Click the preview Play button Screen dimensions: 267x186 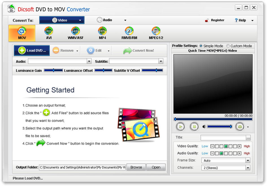coord(180,127)
